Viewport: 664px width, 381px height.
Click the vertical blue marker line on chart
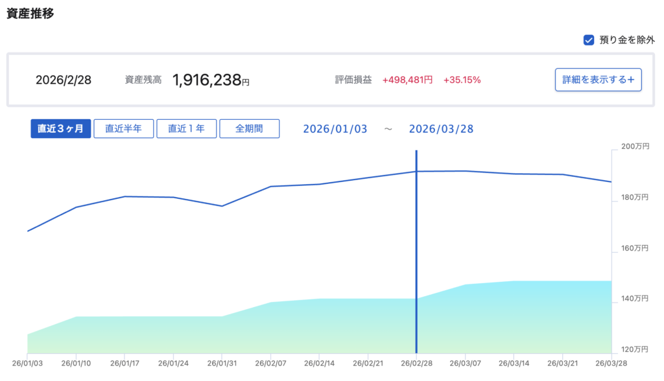(416, 259)
